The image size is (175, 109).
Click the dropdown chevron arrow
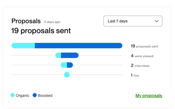pos(156,21)
